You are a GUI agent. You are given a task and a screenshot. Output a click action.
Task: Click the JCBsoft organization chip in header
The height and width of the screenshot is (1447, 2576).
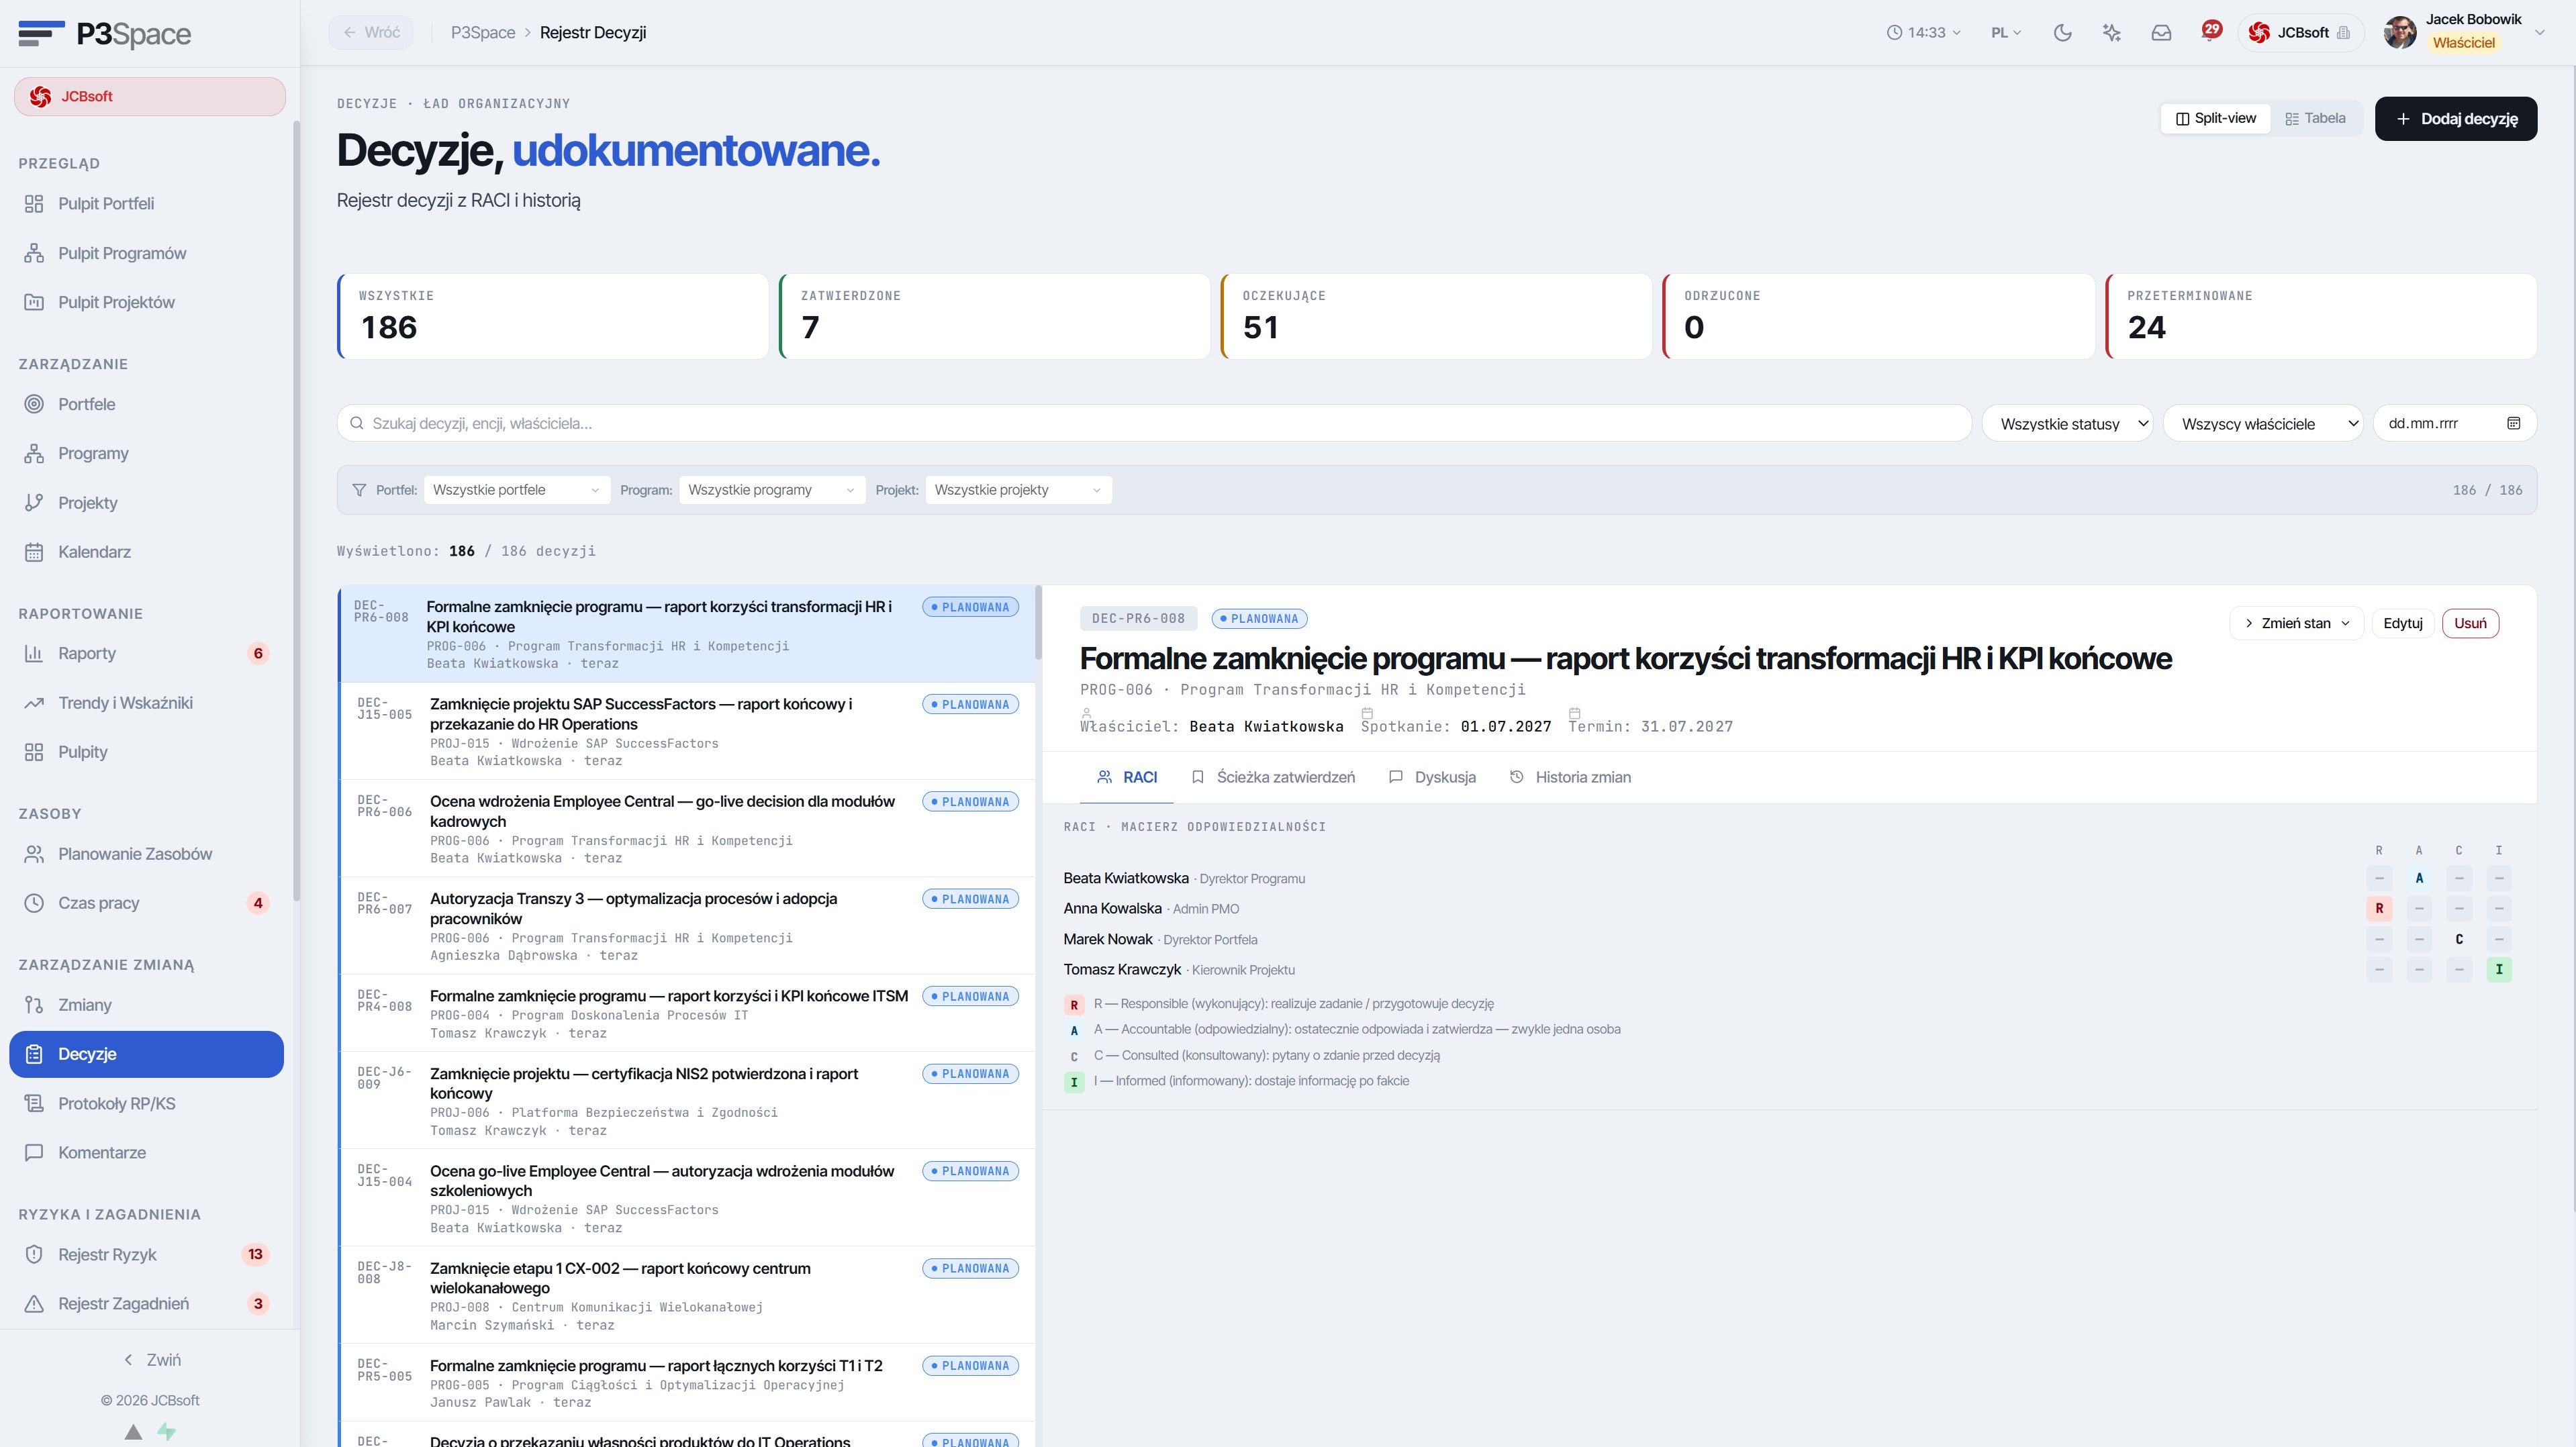(2300, 33)
